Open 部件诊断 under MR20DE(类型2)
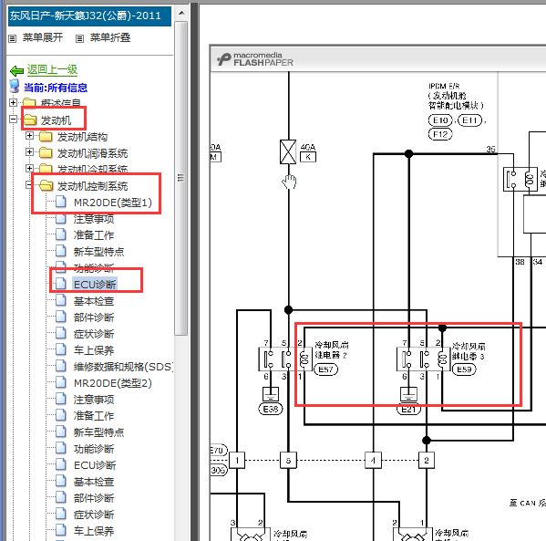The image size is (546, 541). [x=94, y=498]
